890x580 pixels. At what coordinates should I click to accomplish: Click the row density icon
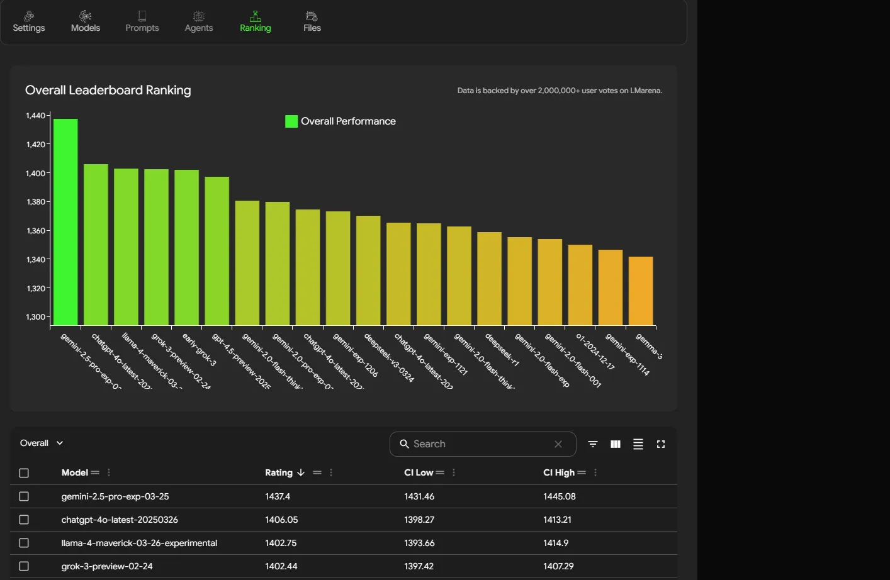tap(638, 444)
